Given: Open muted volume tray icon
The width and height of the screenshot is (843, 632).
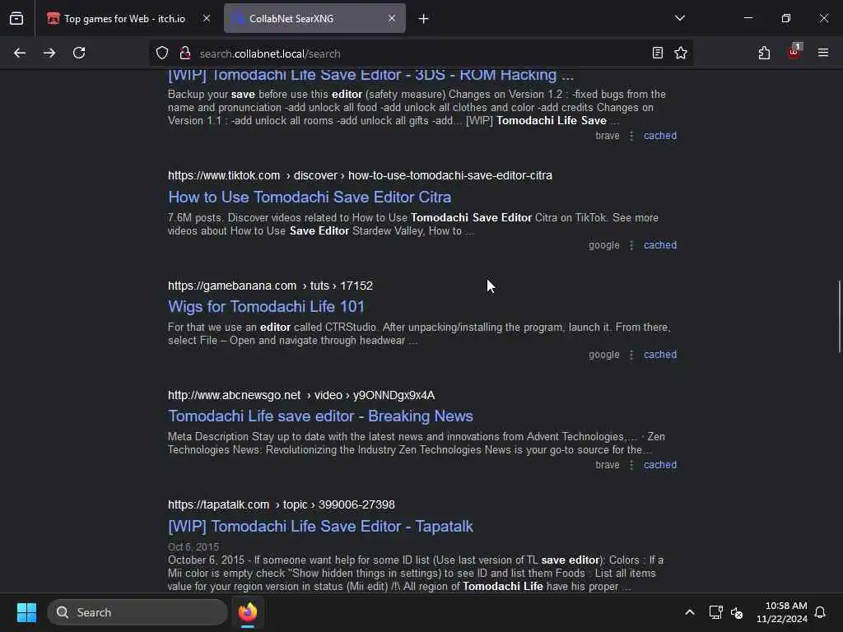Looking at the screenshot, I should click(737, 612).
